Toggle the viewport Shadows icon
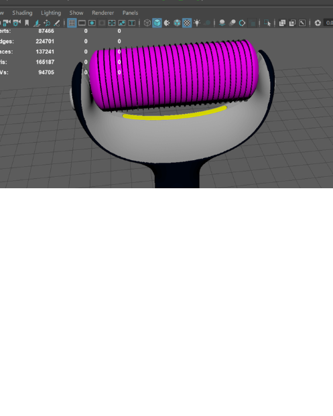 tap(207, 23)
